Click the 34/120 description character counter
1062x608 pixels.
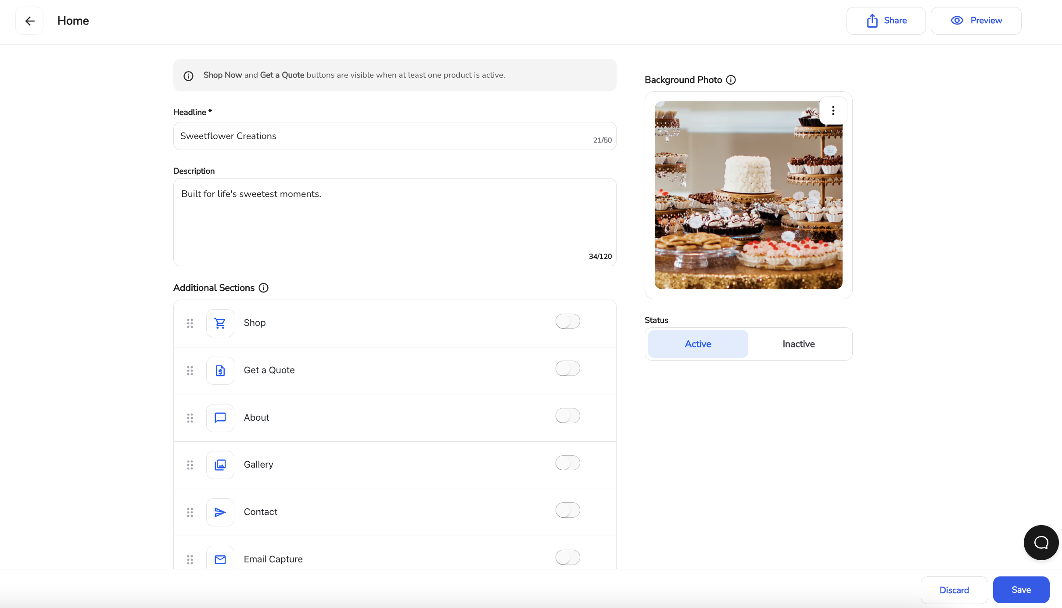(x=600, y=257)
